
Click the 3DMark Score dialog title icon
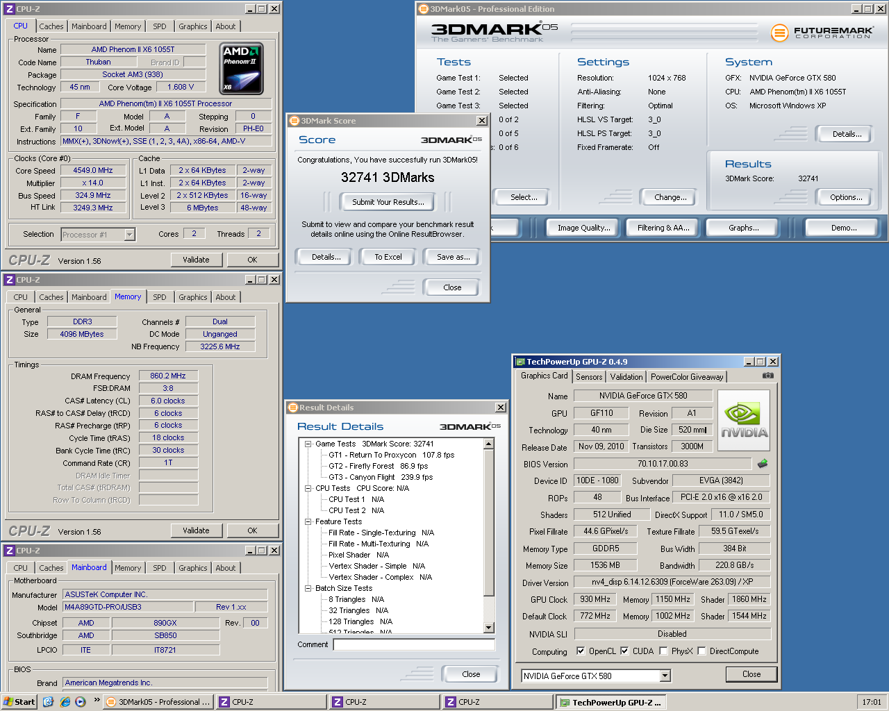click(x=294, y=121)
